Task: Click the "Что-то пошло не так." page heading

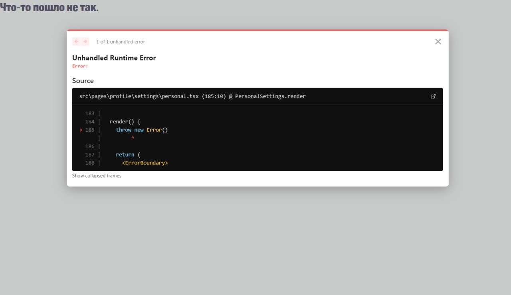Action: (x=49, y=7)
